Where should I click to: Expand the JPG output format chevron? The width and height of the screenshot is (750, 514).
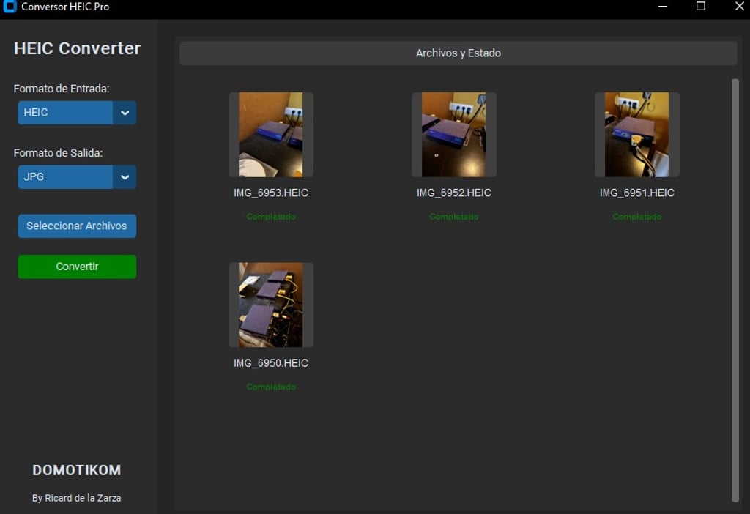coord(125,176)
